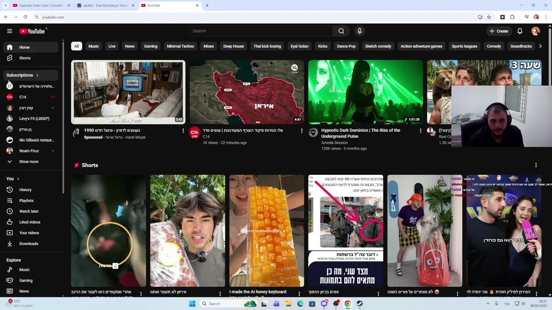The width and height of the screenshot is (552, 310).
Task: Open the browser extensions puzzle icon
Action: tap(512, 17)
